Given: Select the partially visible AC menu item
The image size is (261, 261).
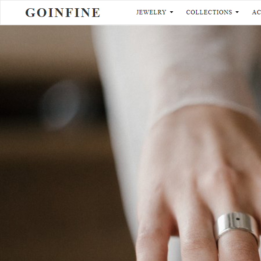Looking at the screenshot, I should [256, 12].
